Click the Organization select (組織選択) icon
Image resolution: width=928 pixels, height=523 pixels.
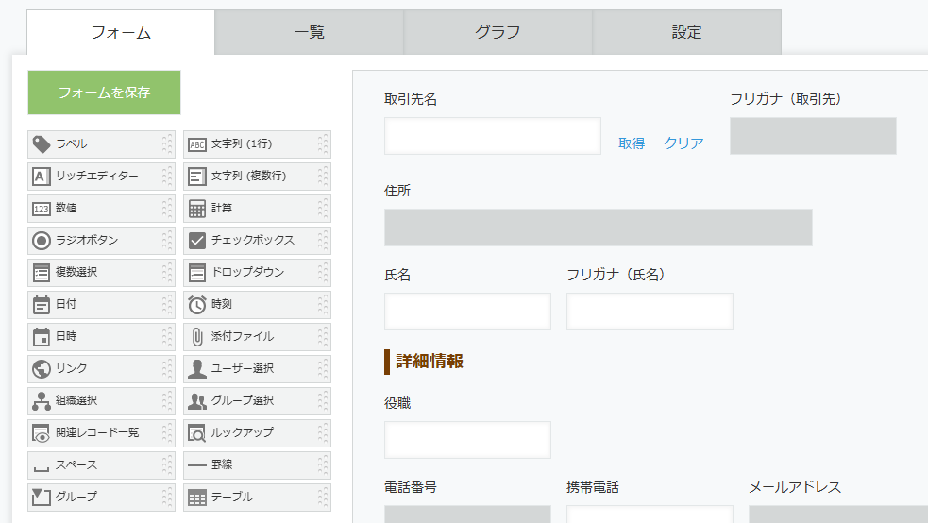pos(42,401)
